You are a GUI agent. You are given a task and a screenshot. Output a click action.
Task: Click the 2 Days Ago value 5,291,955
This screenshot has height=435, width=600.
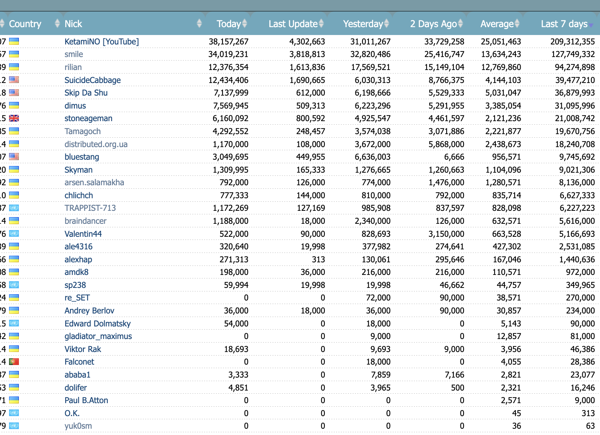click(x=446, y=105)
